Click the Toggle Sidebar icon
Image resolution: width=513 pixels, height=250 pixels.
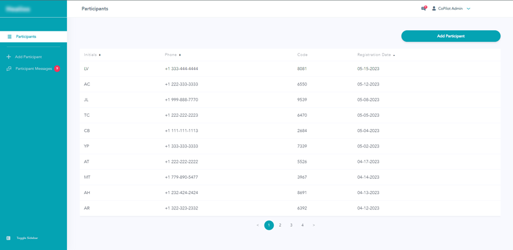point(9,238)
